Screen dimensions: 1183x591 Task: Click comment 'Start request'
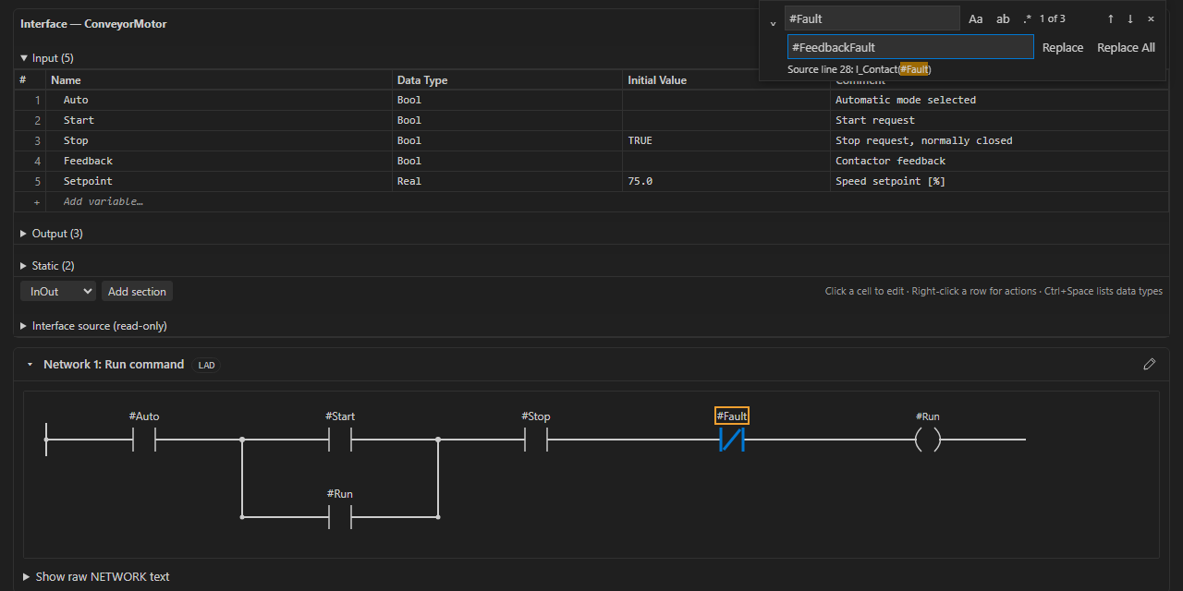[x=999, y=120]
